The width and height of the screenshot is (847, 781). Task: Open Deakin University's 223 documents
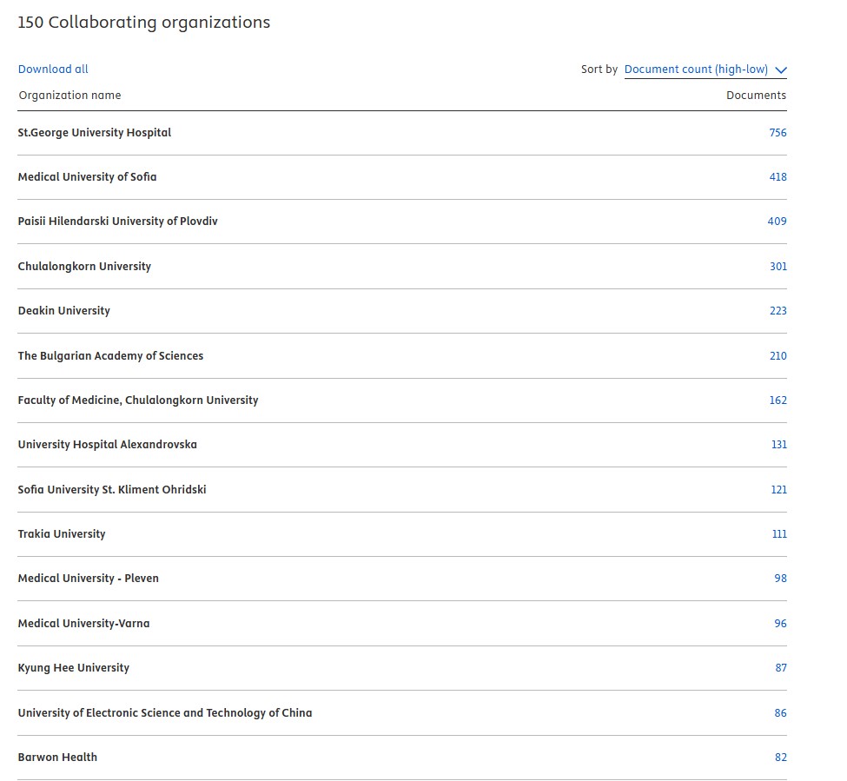(x=778, y=311)
